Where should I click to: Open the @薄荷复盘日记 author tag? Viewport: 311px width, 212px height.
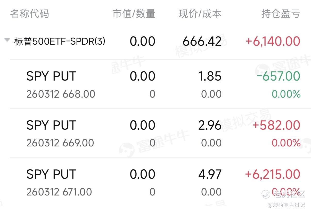point(286,205)
